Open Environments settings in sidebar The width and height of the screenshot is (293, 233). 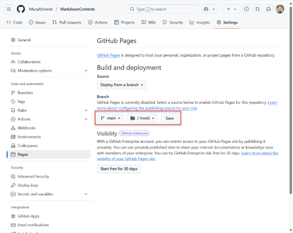tap(49, 137)
